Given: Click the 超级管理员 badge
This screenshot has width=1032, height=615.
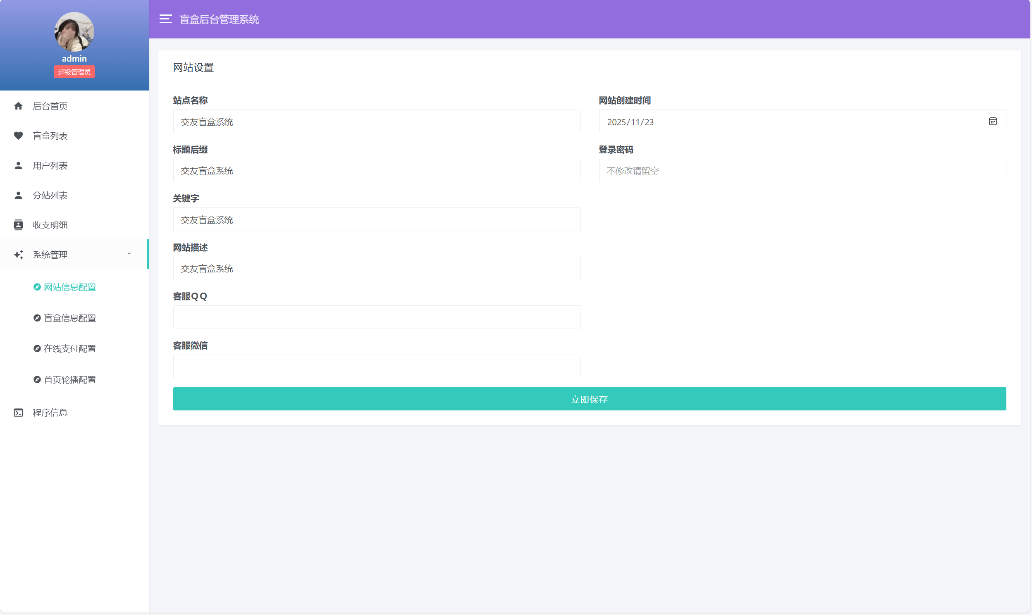Looking at the screenshot, I should point(74,72).
